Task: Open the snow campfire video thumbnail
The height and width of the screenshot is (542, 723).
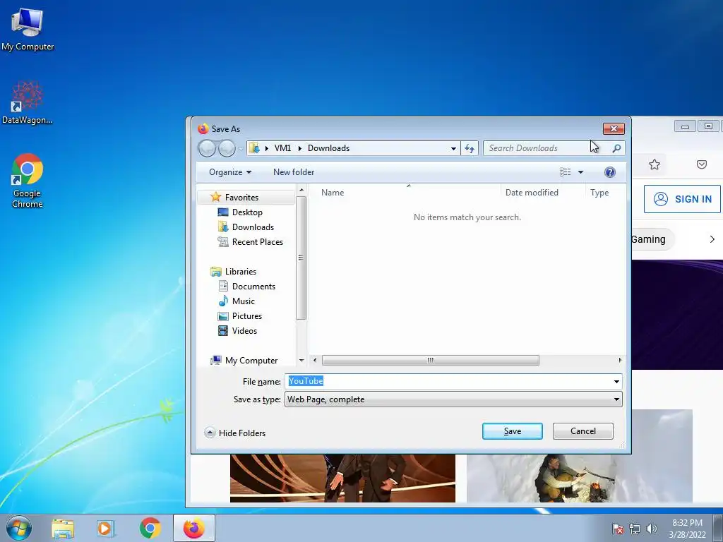Action: pyautogui.click(x=579, y=478)
